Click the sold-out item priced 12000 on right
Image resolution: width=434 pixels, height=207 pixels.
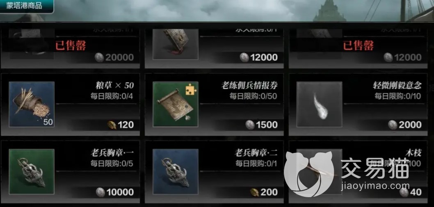point(358,45)
